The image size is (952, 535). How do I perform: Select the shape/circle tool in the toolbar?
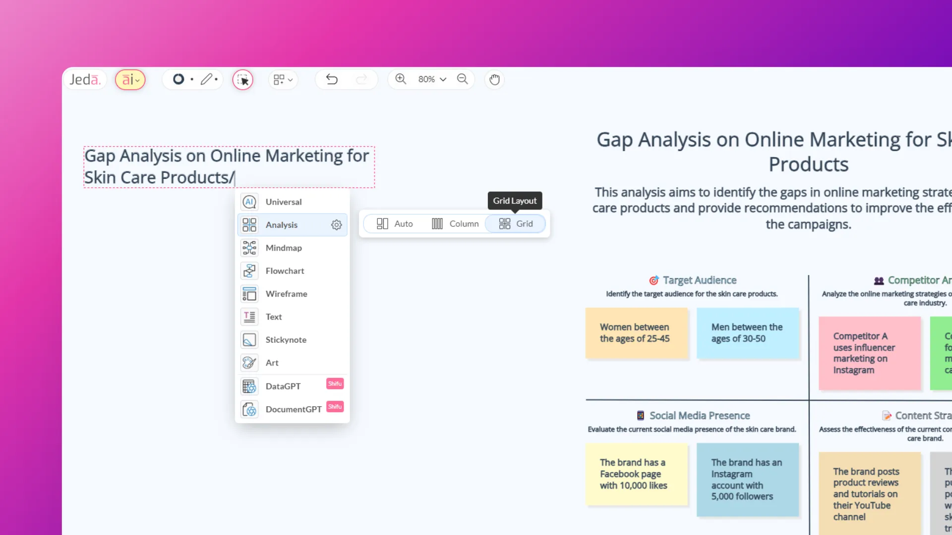pos(178,79)
